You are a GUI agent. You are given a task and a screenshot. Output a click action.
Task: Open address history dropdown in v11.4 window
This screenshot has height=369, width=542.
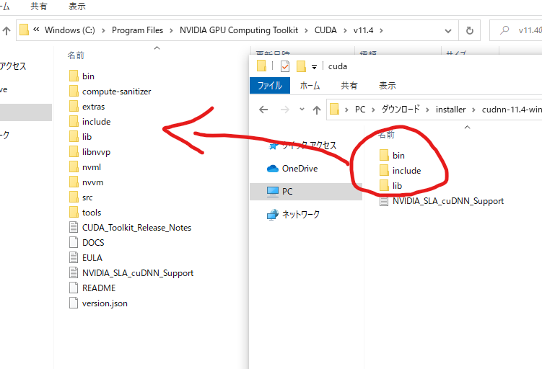(x=448, y=31)
